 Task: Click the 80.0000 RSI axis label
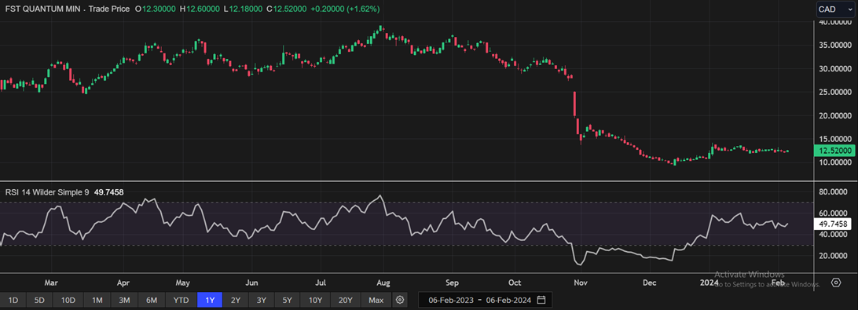pyautogui.click(x=834, y=191)
